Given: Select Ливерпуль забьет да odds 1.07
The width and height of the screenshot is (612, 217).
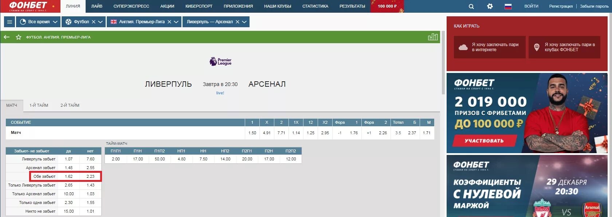Looking at the screenshot, I should pyautogui.click(x=68, y=159).
